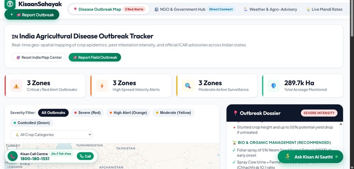Click the Outbreak Dossier scroll-up arrow
This screenshot has height=169, width=354.
tap(341, 124)
